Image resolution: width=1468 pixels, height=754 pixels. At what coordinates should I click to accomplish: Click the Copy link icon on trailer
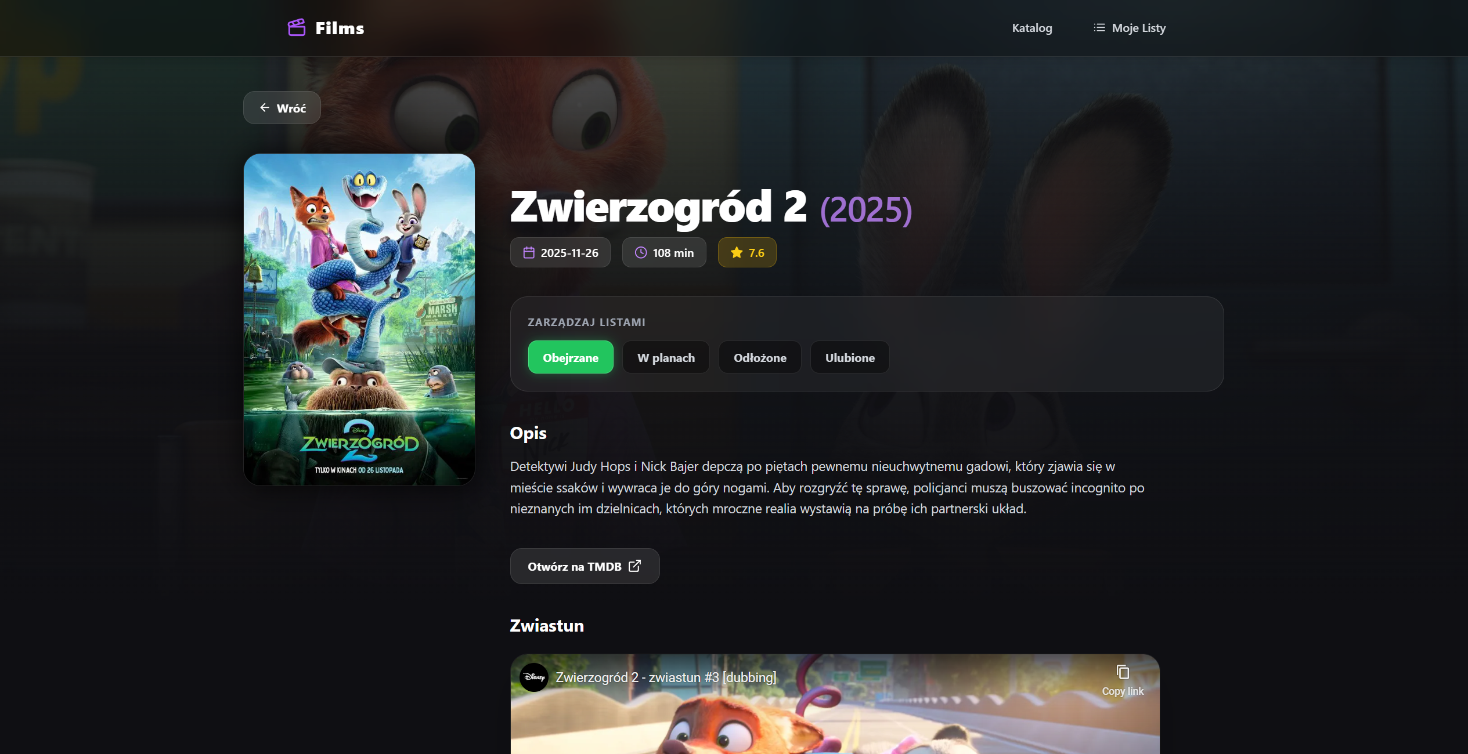(x=1123, y=672)
